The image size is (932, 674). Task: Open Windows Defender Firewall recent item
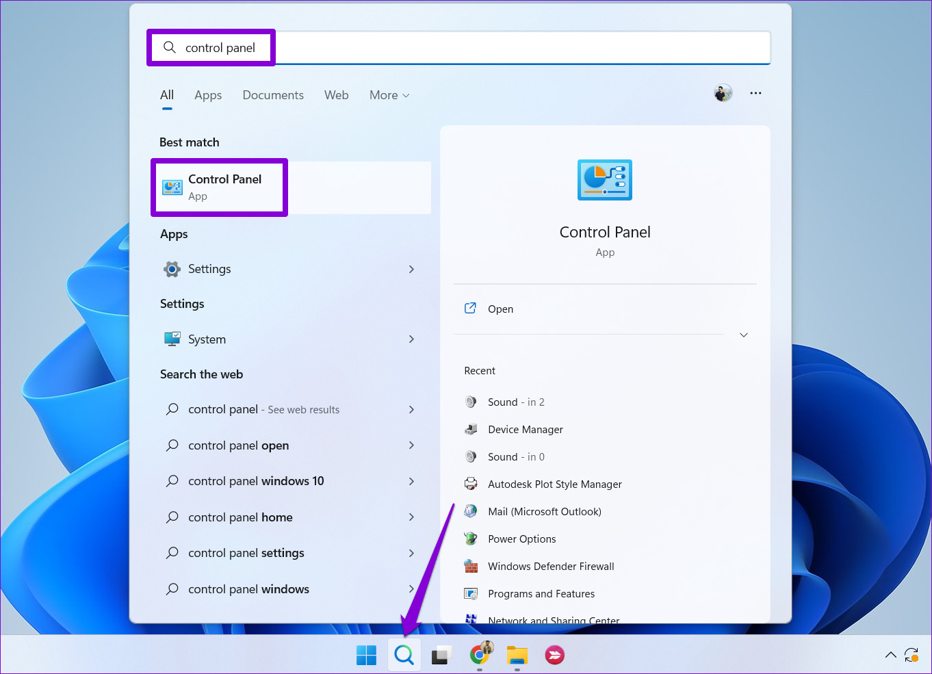(551, 566)
